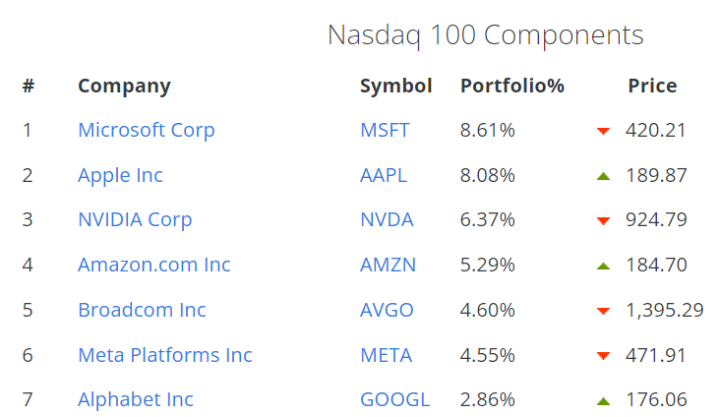Click the green up arrow beside 176.06
This screenshot has width=720, height=417.
603,401
